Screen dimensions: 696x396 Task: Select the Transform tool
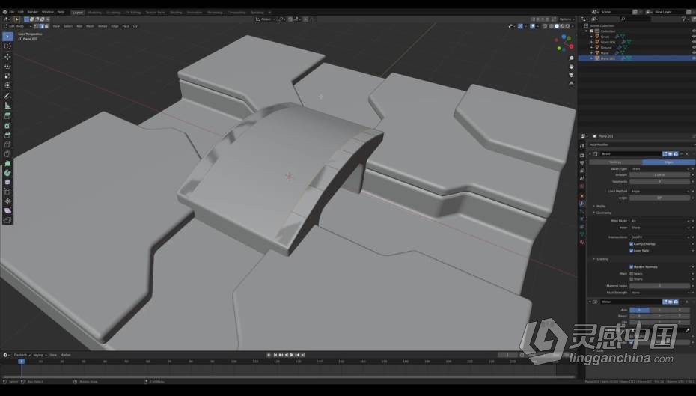point(7,85)
